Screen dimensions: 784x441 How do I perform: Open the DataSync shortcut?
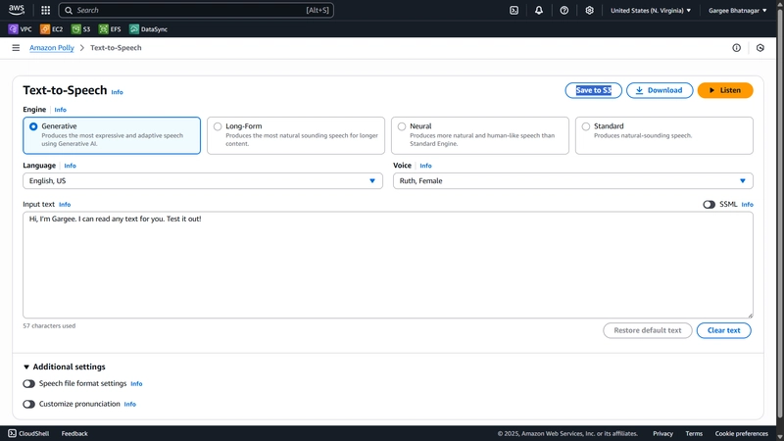tap(149, 29)
